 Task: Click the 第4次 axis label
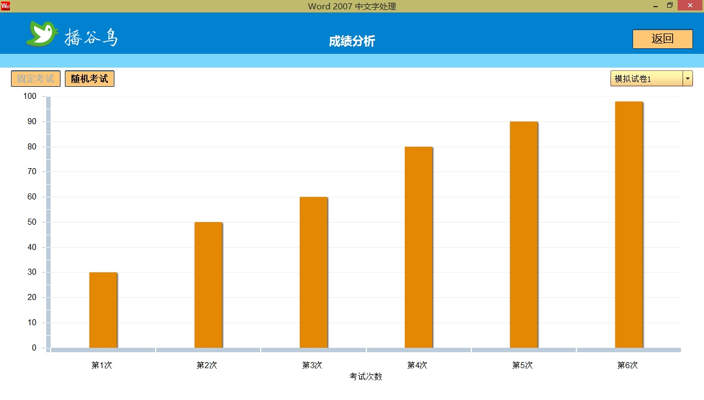point(417,365)
